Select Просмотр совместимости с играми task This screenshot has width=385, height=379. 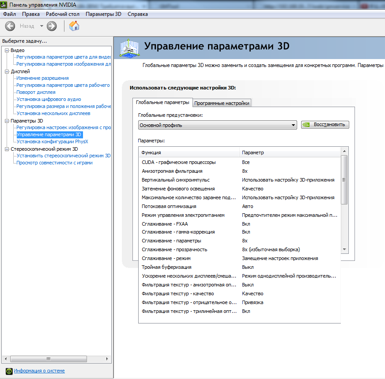(54, 163)
